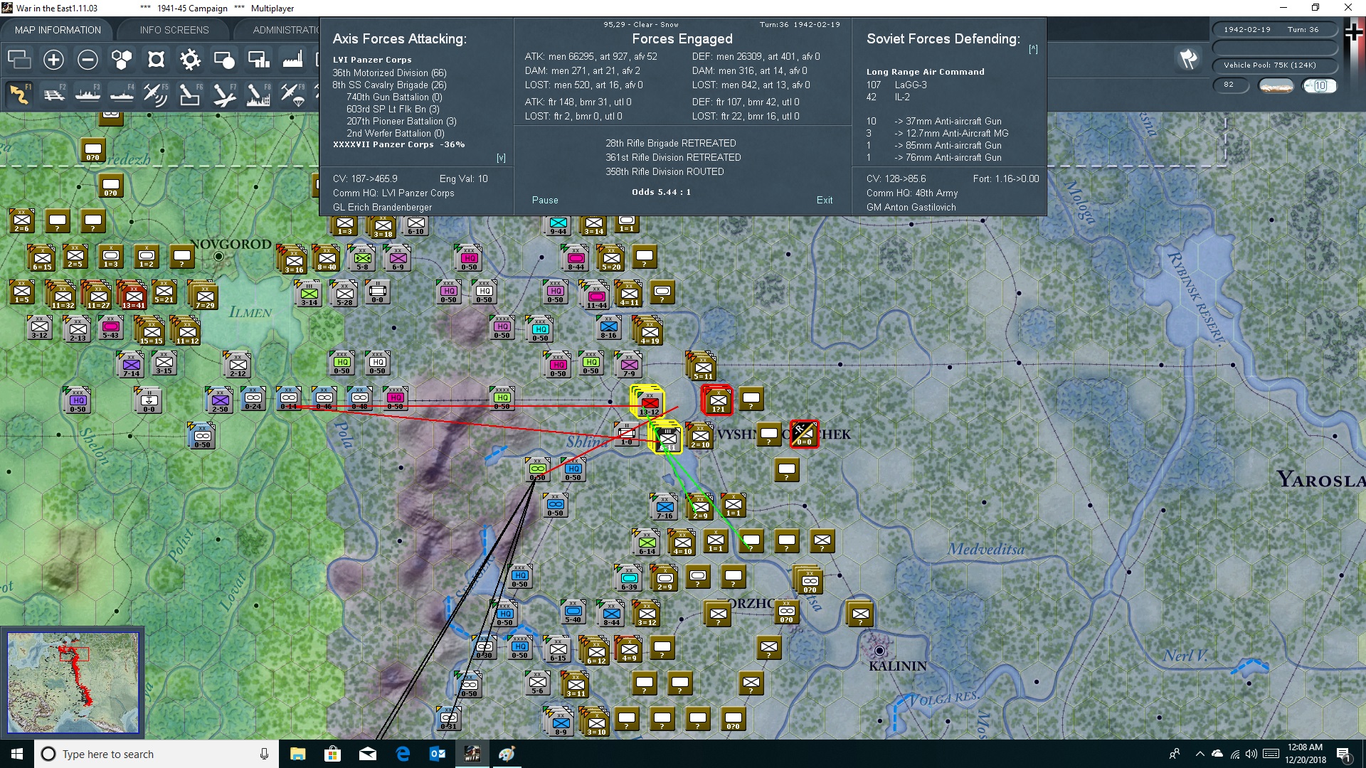Toggle the fort level overlay icon

[156, 60]
